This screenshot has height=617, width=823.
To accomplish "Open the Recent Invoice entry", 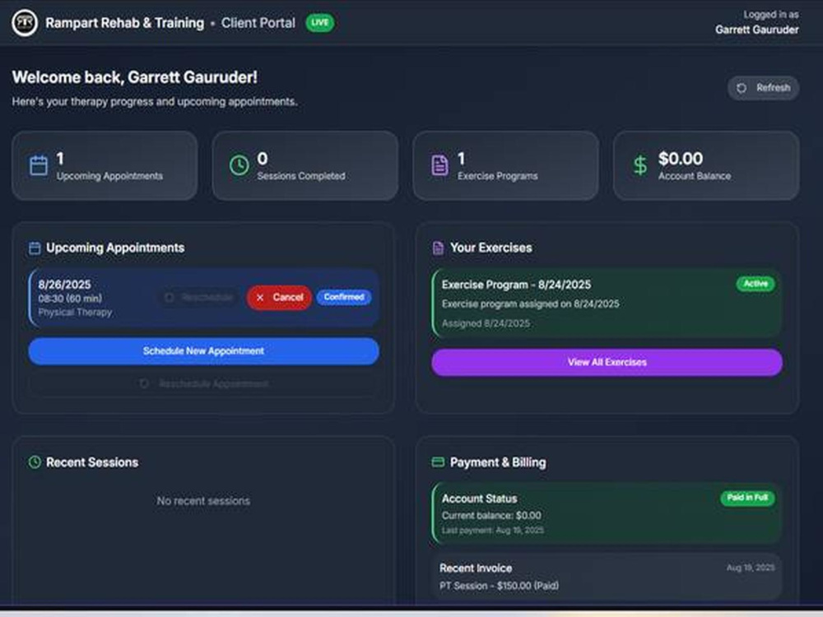I will click(607, 577).
